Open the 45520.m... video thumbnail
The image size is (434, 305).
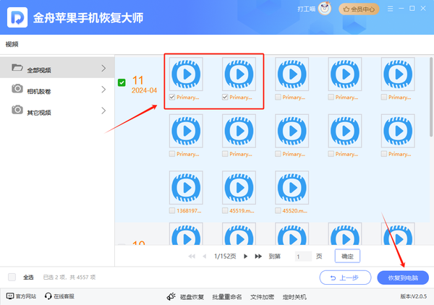[292, 187]
